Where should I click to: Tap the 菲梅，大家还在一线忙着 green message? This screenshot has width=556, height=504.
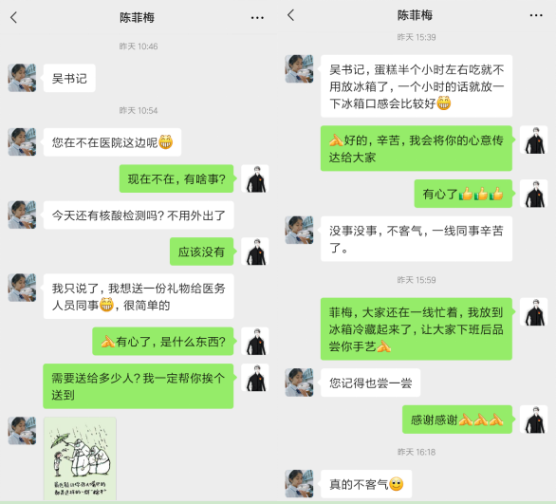tap(417, 329)
